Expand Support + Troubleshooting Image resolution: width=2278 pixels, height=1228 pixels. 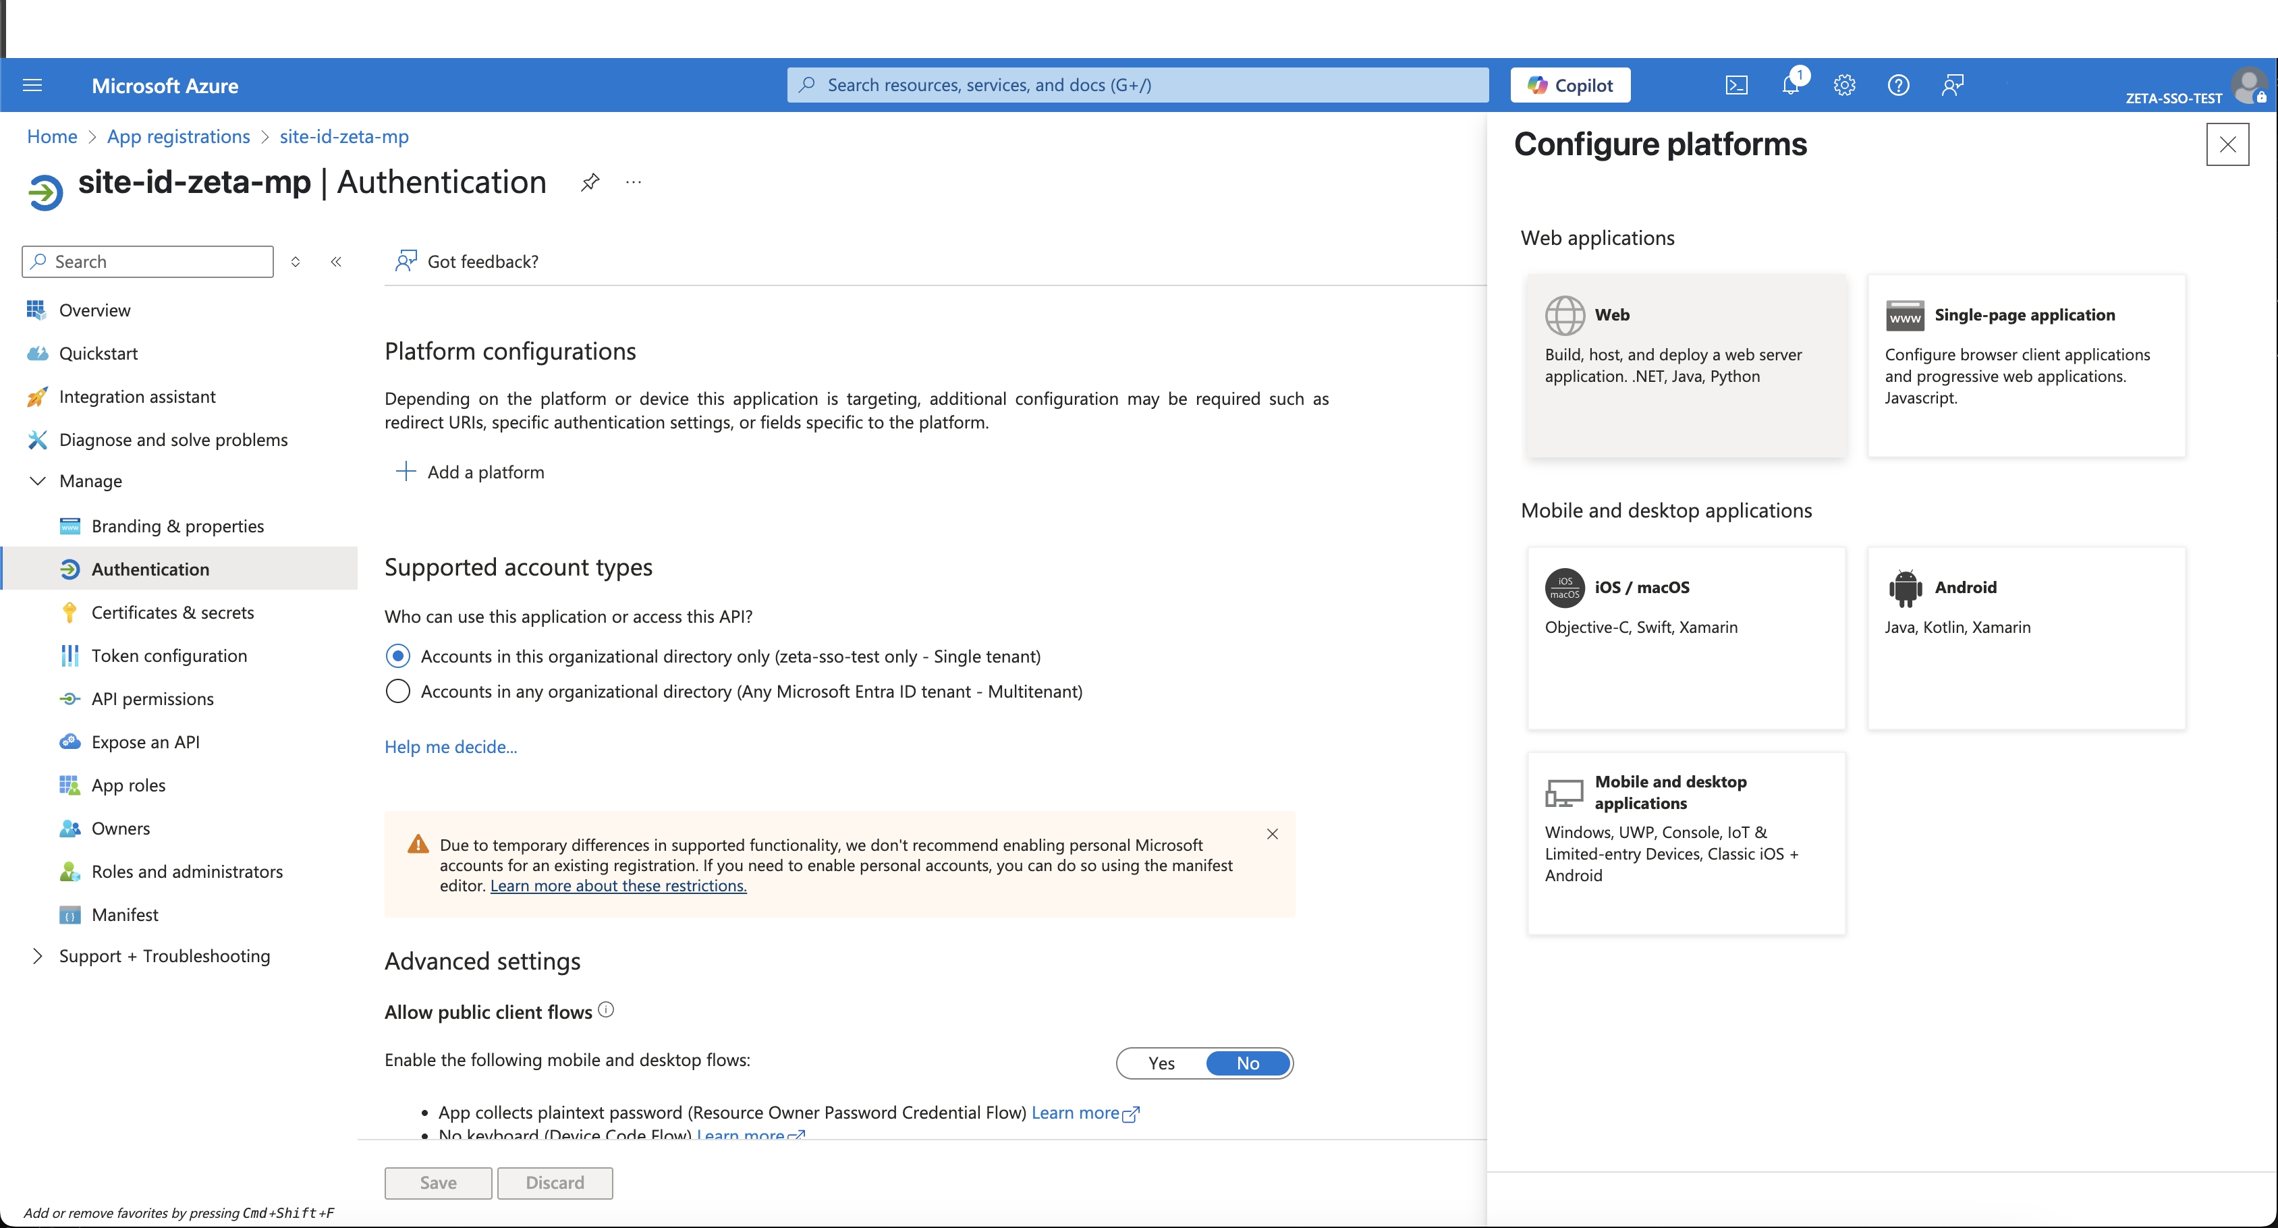[37, 955]
